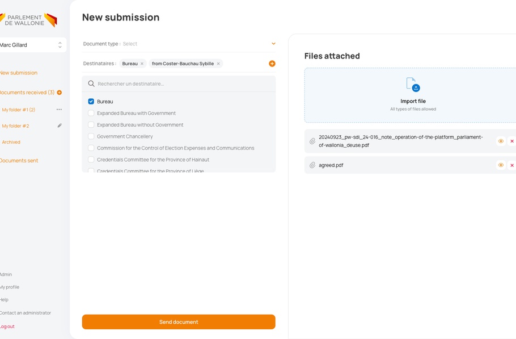
Task: Expand the Document type dropdown
Action: click(x=273, y=44)
